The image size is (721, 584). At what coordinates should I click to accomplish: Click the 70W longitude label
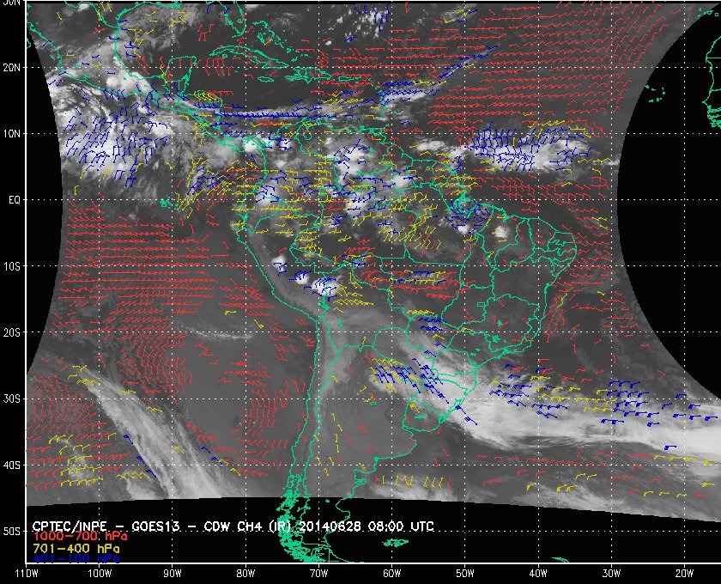pyautogui.click(x=318, y=574)
